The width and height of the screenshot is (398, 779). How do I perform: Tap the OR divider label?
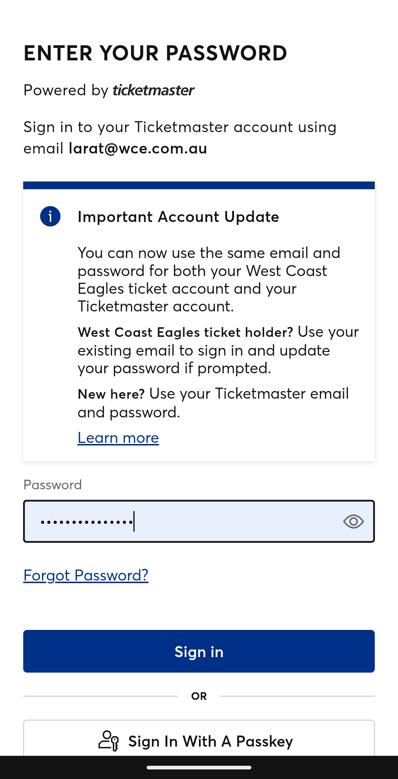(x=199, y=696)
